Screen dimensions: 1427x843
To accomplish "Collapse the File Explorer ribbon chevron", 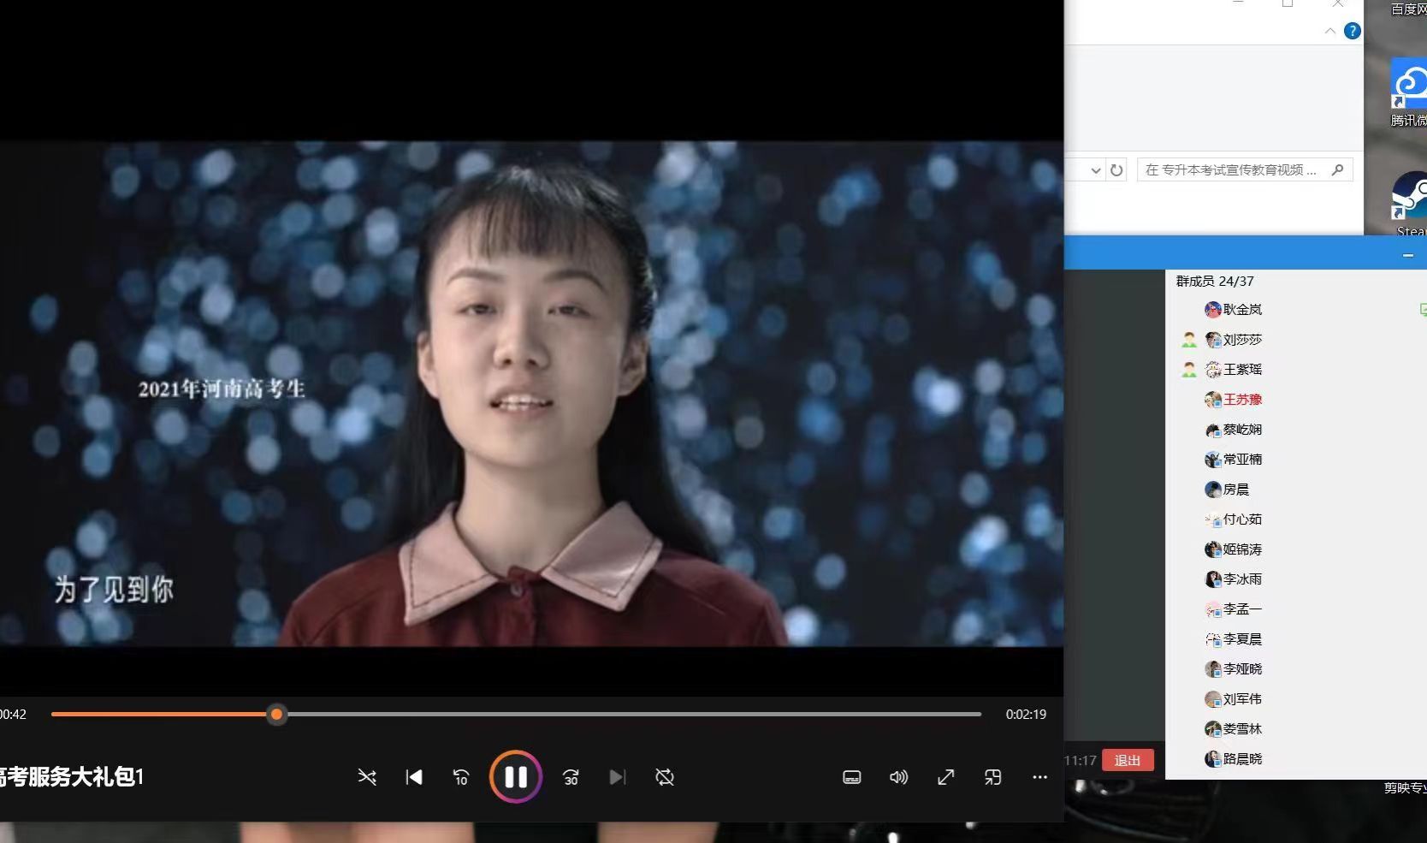I will tap(1330, 31).
